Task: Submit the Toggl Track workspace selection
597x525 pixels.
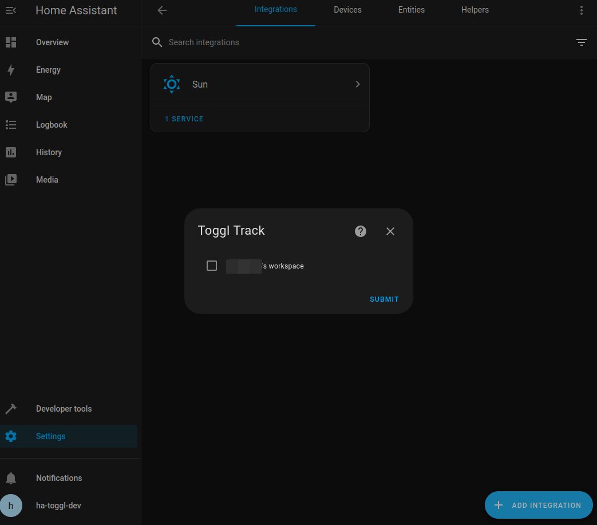Action: click(x=384, y=299)
